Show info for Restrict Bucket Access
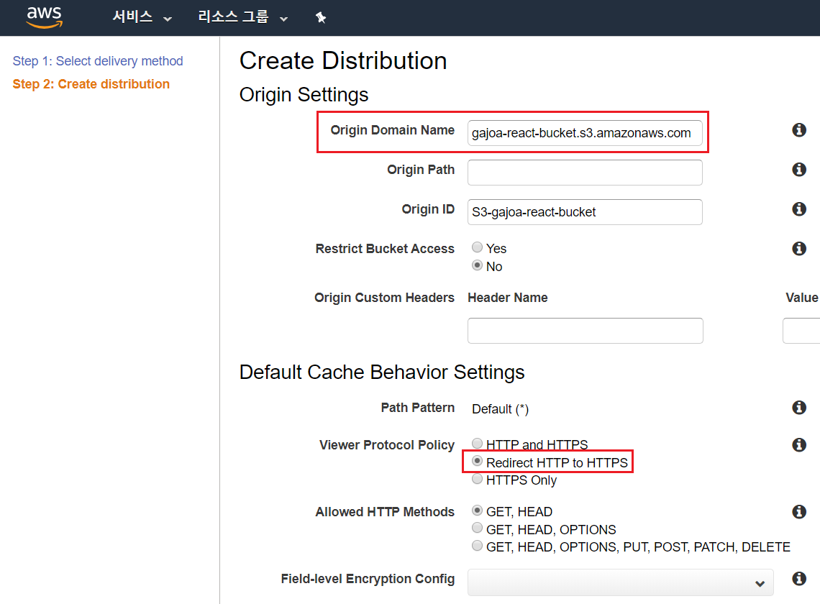820x604 pixels. click(798, 248)
